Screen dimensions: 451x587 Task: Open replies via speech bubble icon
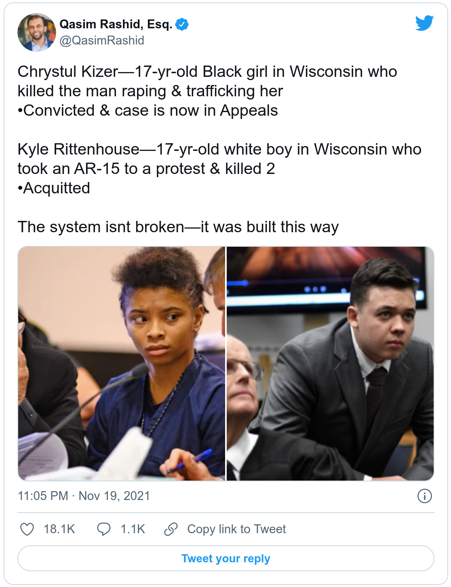point(104,529)
